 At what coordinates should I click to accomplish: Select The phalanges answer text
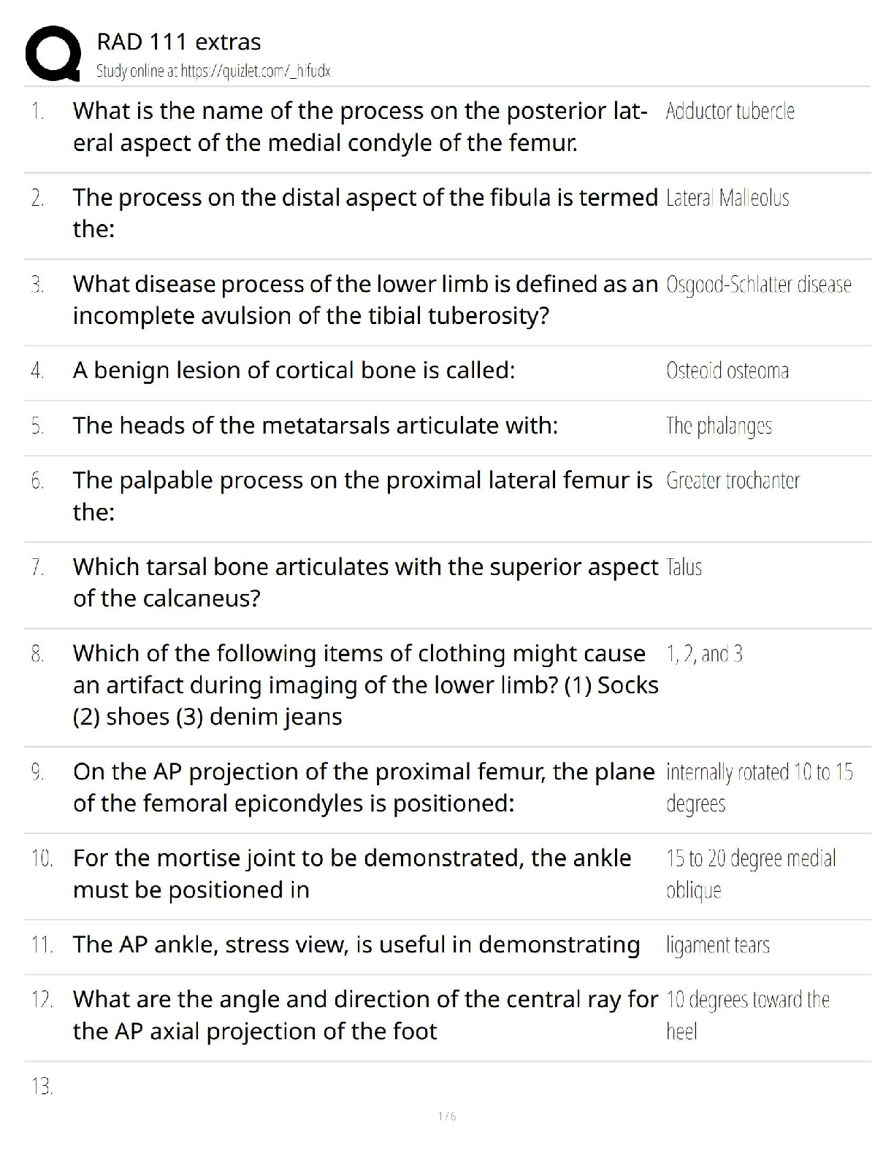click(x=719, y=425)
